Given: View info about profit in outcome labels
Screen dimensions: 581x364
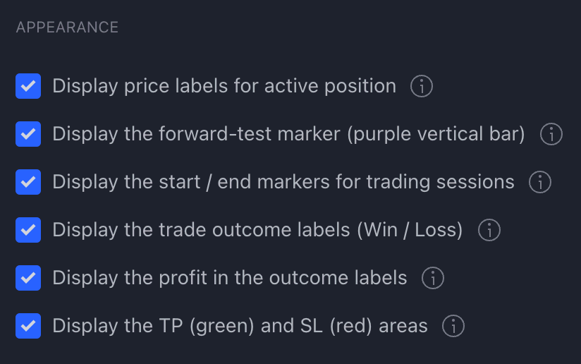Looking at the screenshot, I should click(433, 278).
